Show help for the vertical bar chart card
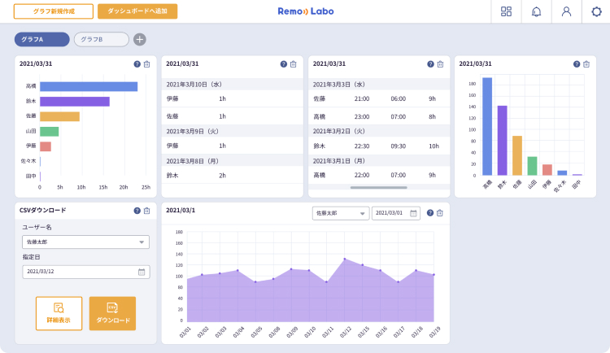Image resolution: width=610 pixels, height=353 pixels. [576, 64]
